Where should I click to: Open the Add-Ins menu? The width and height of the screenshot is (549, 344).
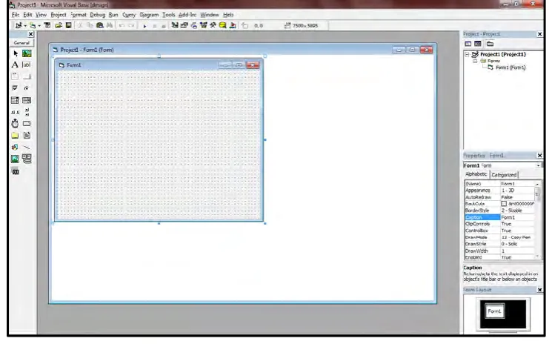(187, 15)
